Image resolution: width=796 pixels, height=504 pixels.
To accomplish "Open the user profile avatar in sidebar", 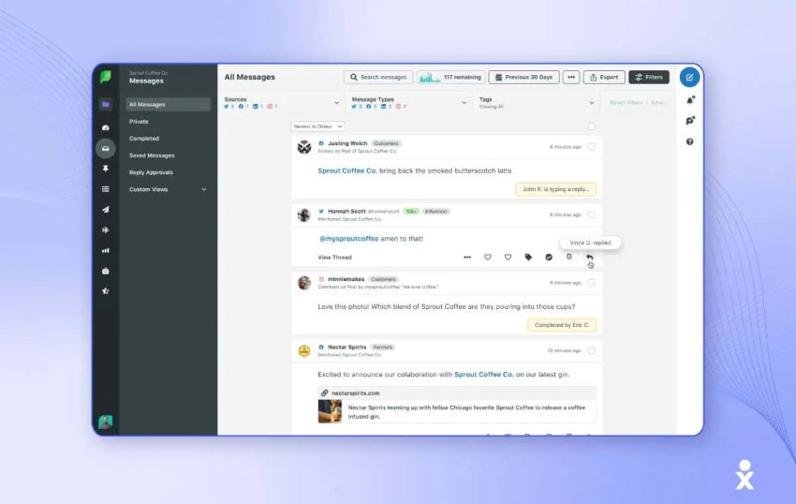I will tap(106, 422).
